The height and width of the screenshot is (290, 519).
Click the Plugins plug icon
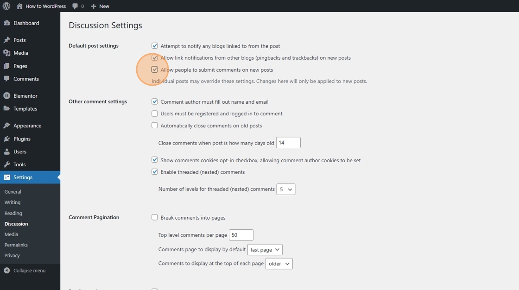pos(6,139)
